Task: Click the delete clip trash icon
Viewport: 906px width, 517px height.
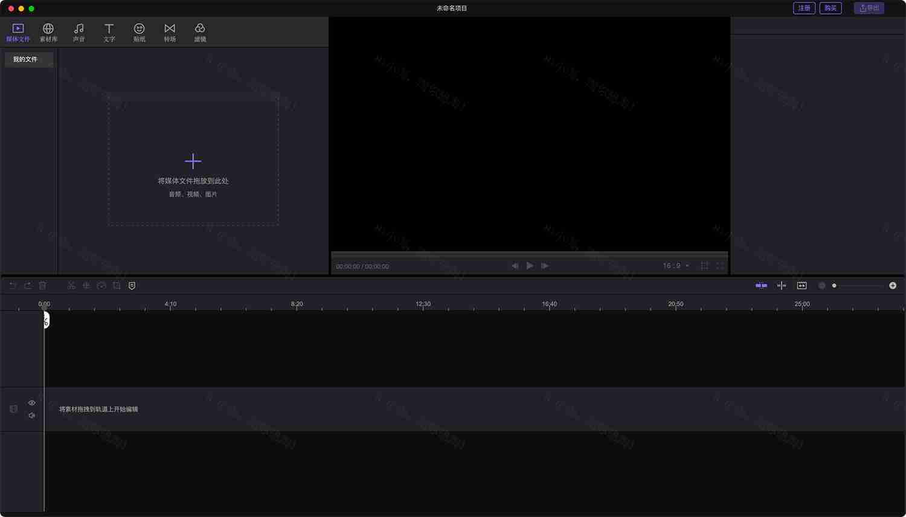Action: [42, 285]
